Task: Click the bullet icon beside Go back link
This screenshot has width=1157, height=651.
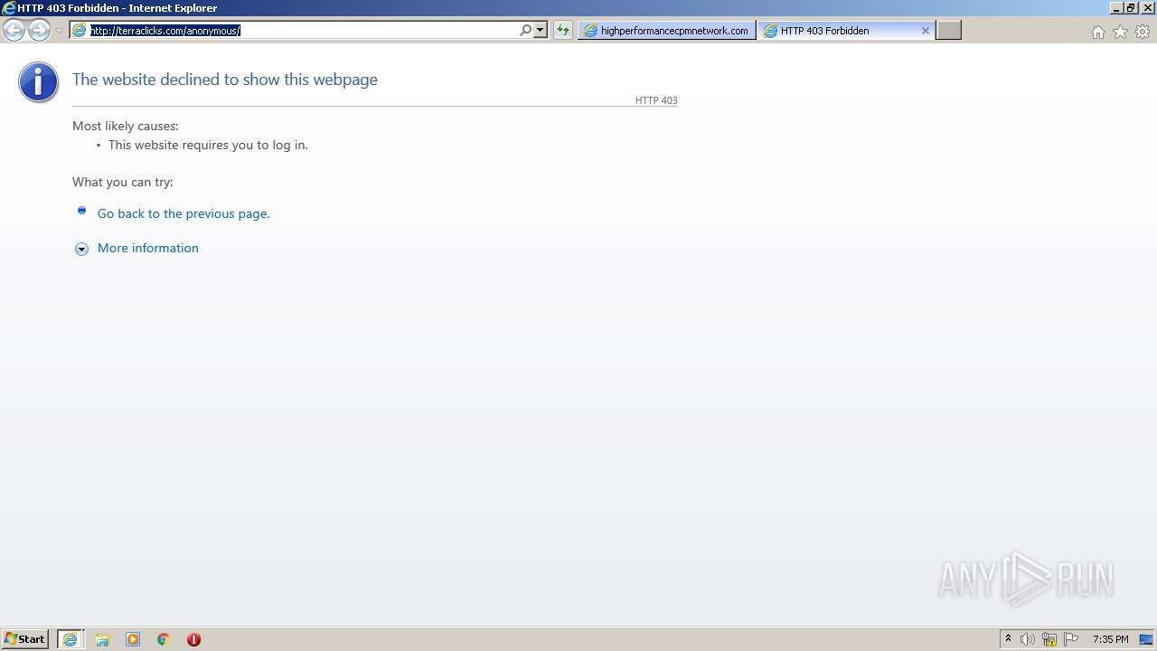Action: pyautogui.click(x=81, y=211)
